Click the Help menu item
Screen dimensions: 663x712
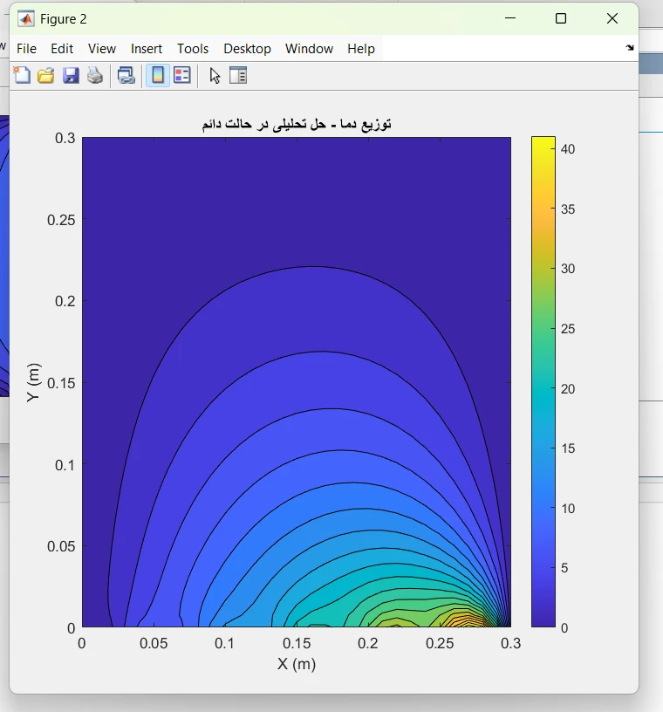360,49
